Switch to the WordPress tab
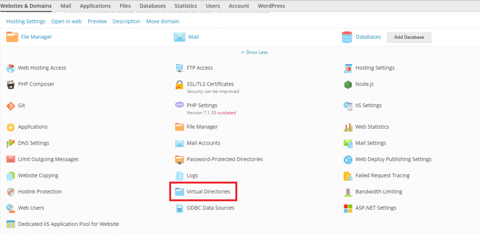 (271, 6)
